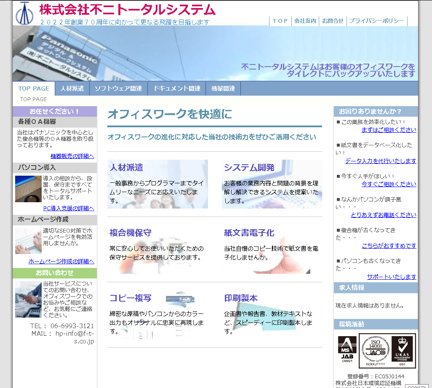Click the JAB MS certification logo
The height and width of the screenshot is (388, 432).
point(347,350)
